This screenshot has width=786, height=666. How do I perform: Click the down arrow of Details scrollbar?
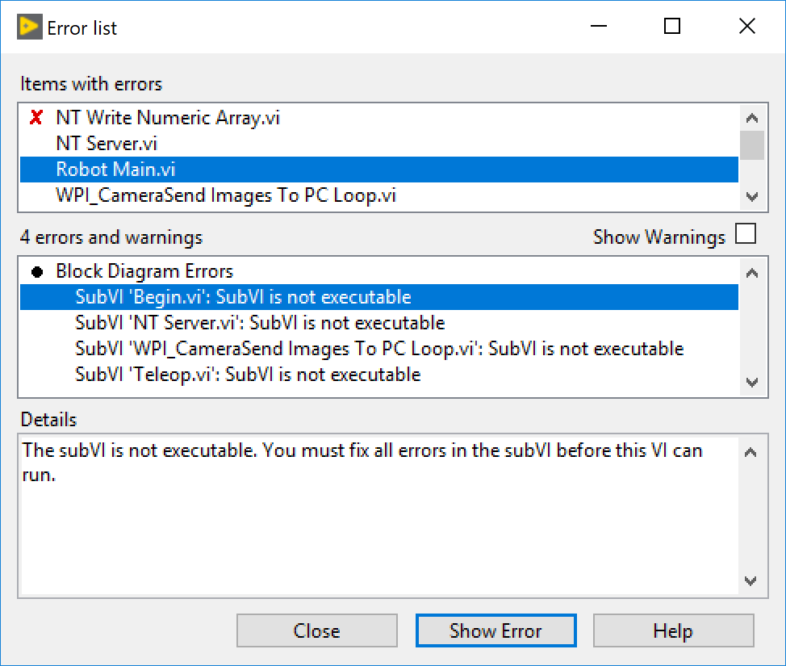750,580
